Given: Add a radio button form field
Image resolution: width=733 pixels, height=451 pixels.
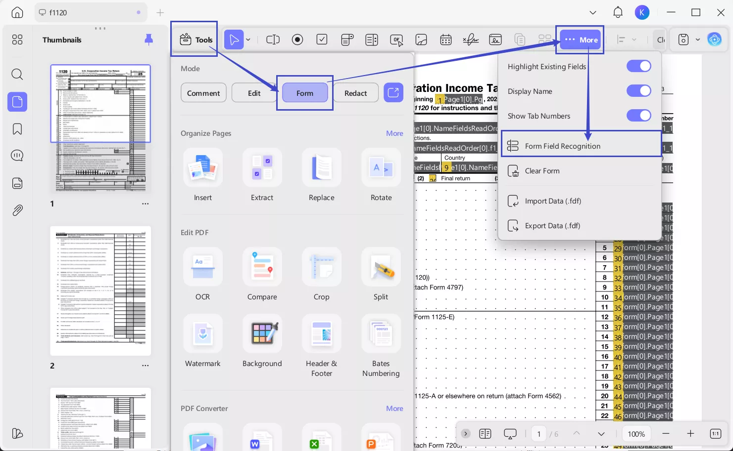Looking at the screenshot, I should [x=297, y=40].
